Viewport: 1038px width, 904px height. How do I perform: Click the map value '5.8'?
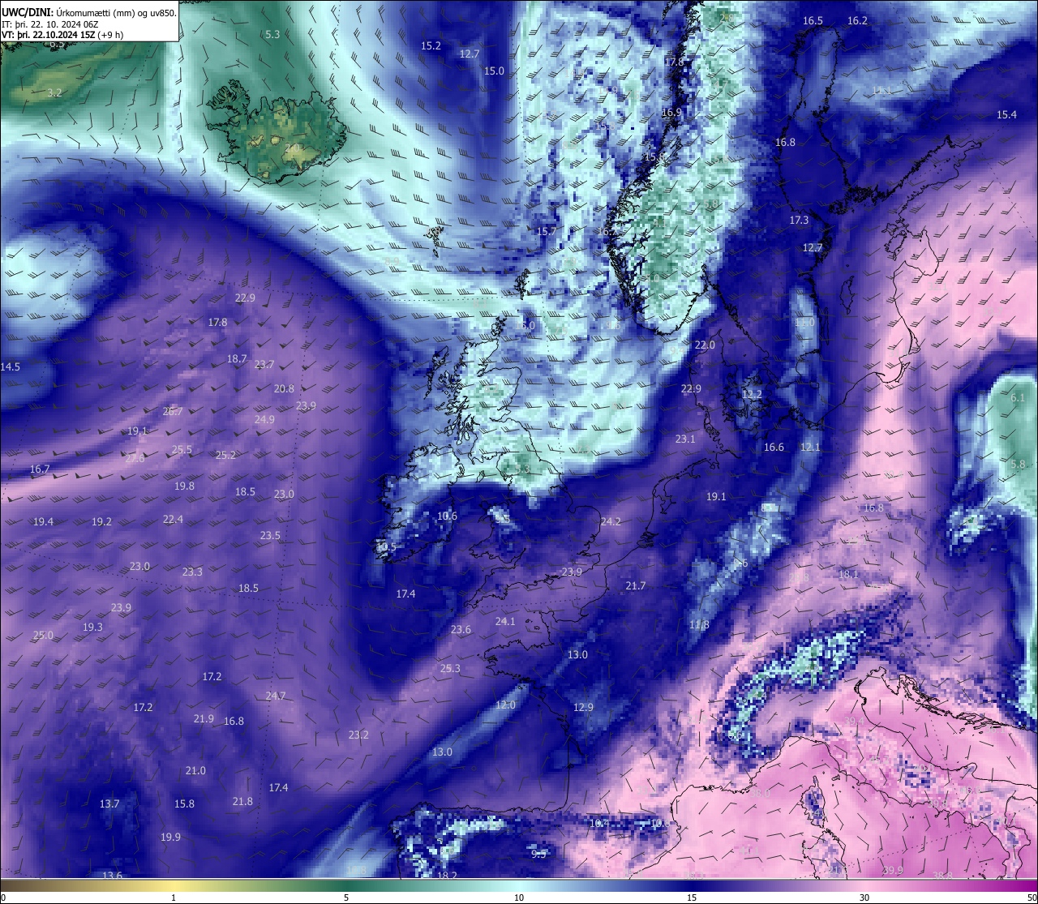click(1018, 464)
